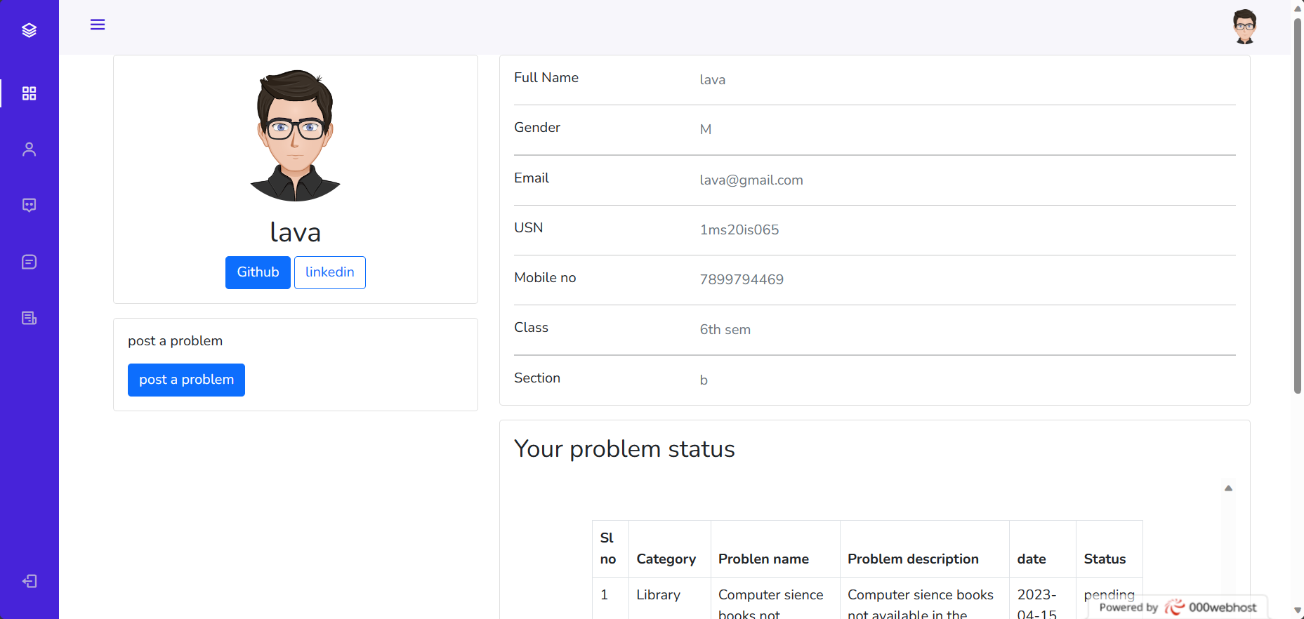This screenshot has height=619, width=1304.
Task: Click the Category column header
Action: [666, 559]
